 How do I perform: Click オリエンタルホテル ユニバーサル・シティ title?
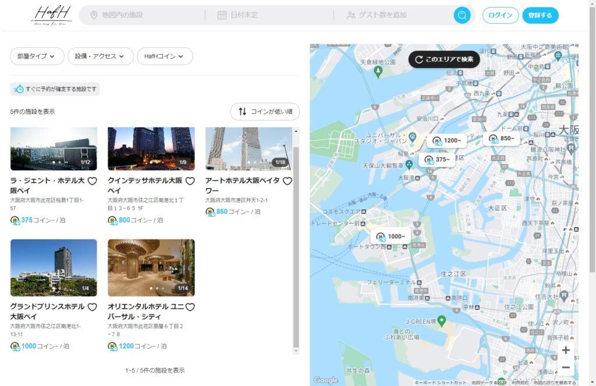pyautogui.click(x=146, y=311)
